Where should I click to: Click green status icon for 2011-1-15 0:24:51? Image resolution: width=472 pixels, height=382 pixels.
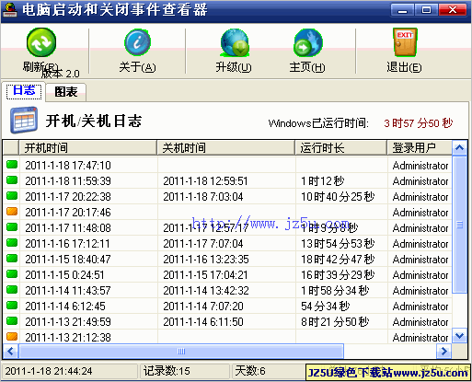click(x=12, y=274)
